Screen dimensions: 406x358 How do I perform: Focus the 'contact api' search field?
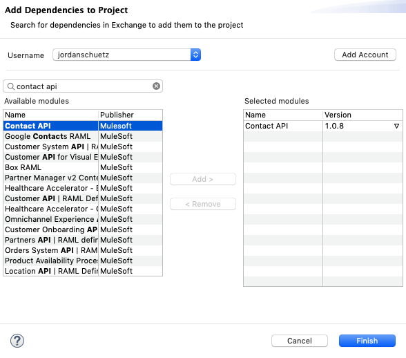pos(83,86)
